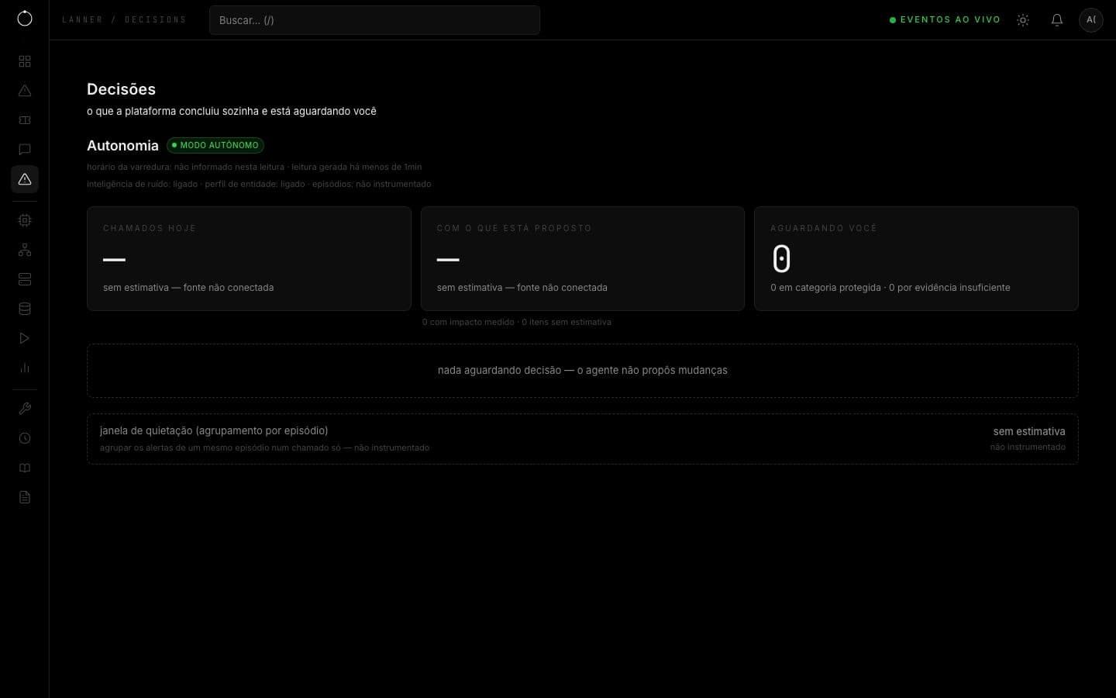Viewport: 1116px width, 698px height.
Task: Click '0 em categoria protegida' text
Action: click(x=825, y=288)
